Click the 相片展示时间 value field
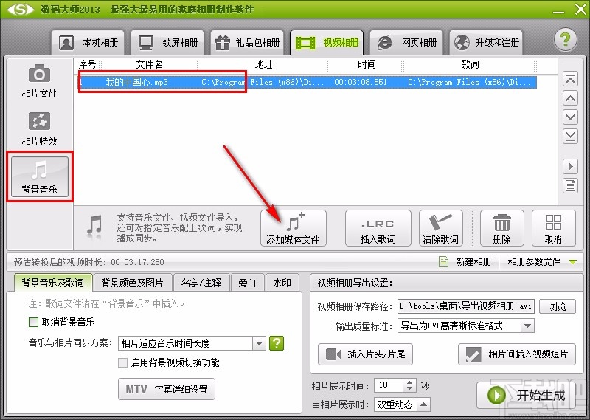Viewport: 590px width, 420px height. point(389,385)
